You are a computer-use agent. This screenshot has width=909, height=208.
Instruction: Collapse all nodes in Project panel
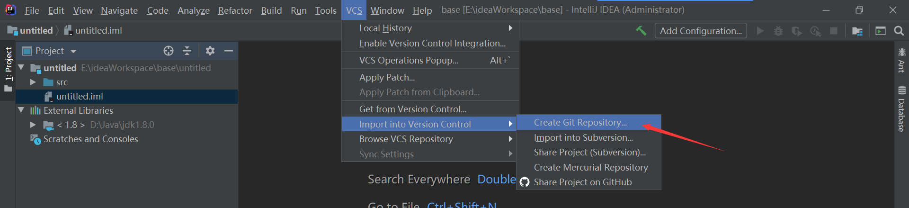tap(187, 51)
